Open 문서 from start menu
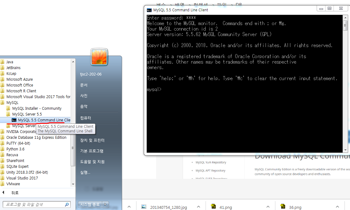This screenshot has height=210, width=350. [84, 85]
